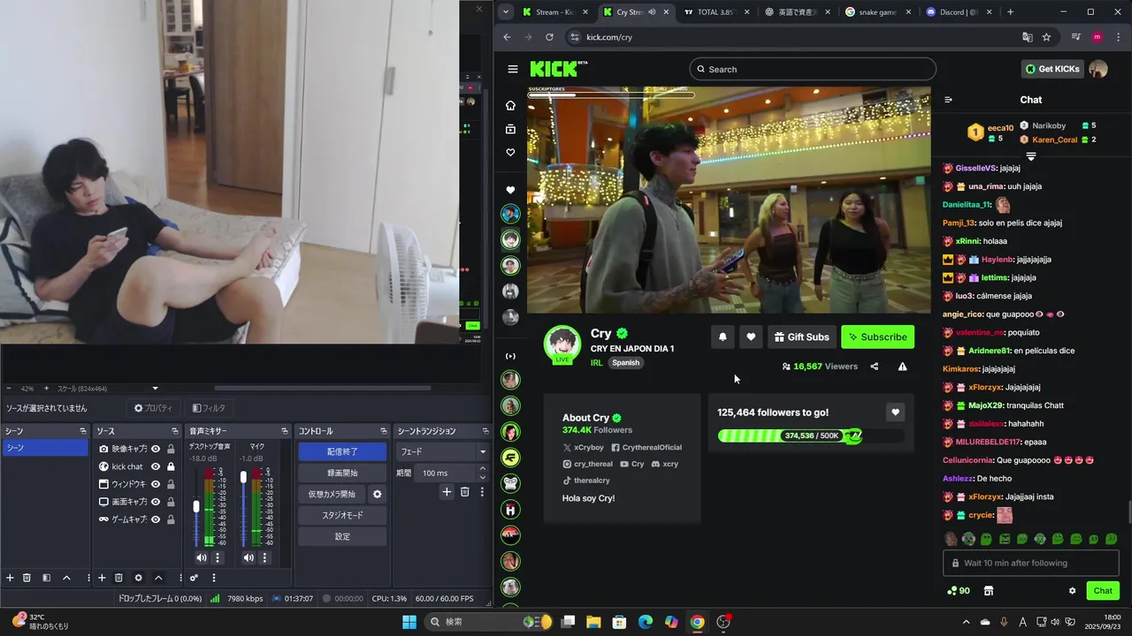Viewport: 1132px width, 636px height.
Task: Open Chrome media control icon
Action: [x=1075, y=37]
